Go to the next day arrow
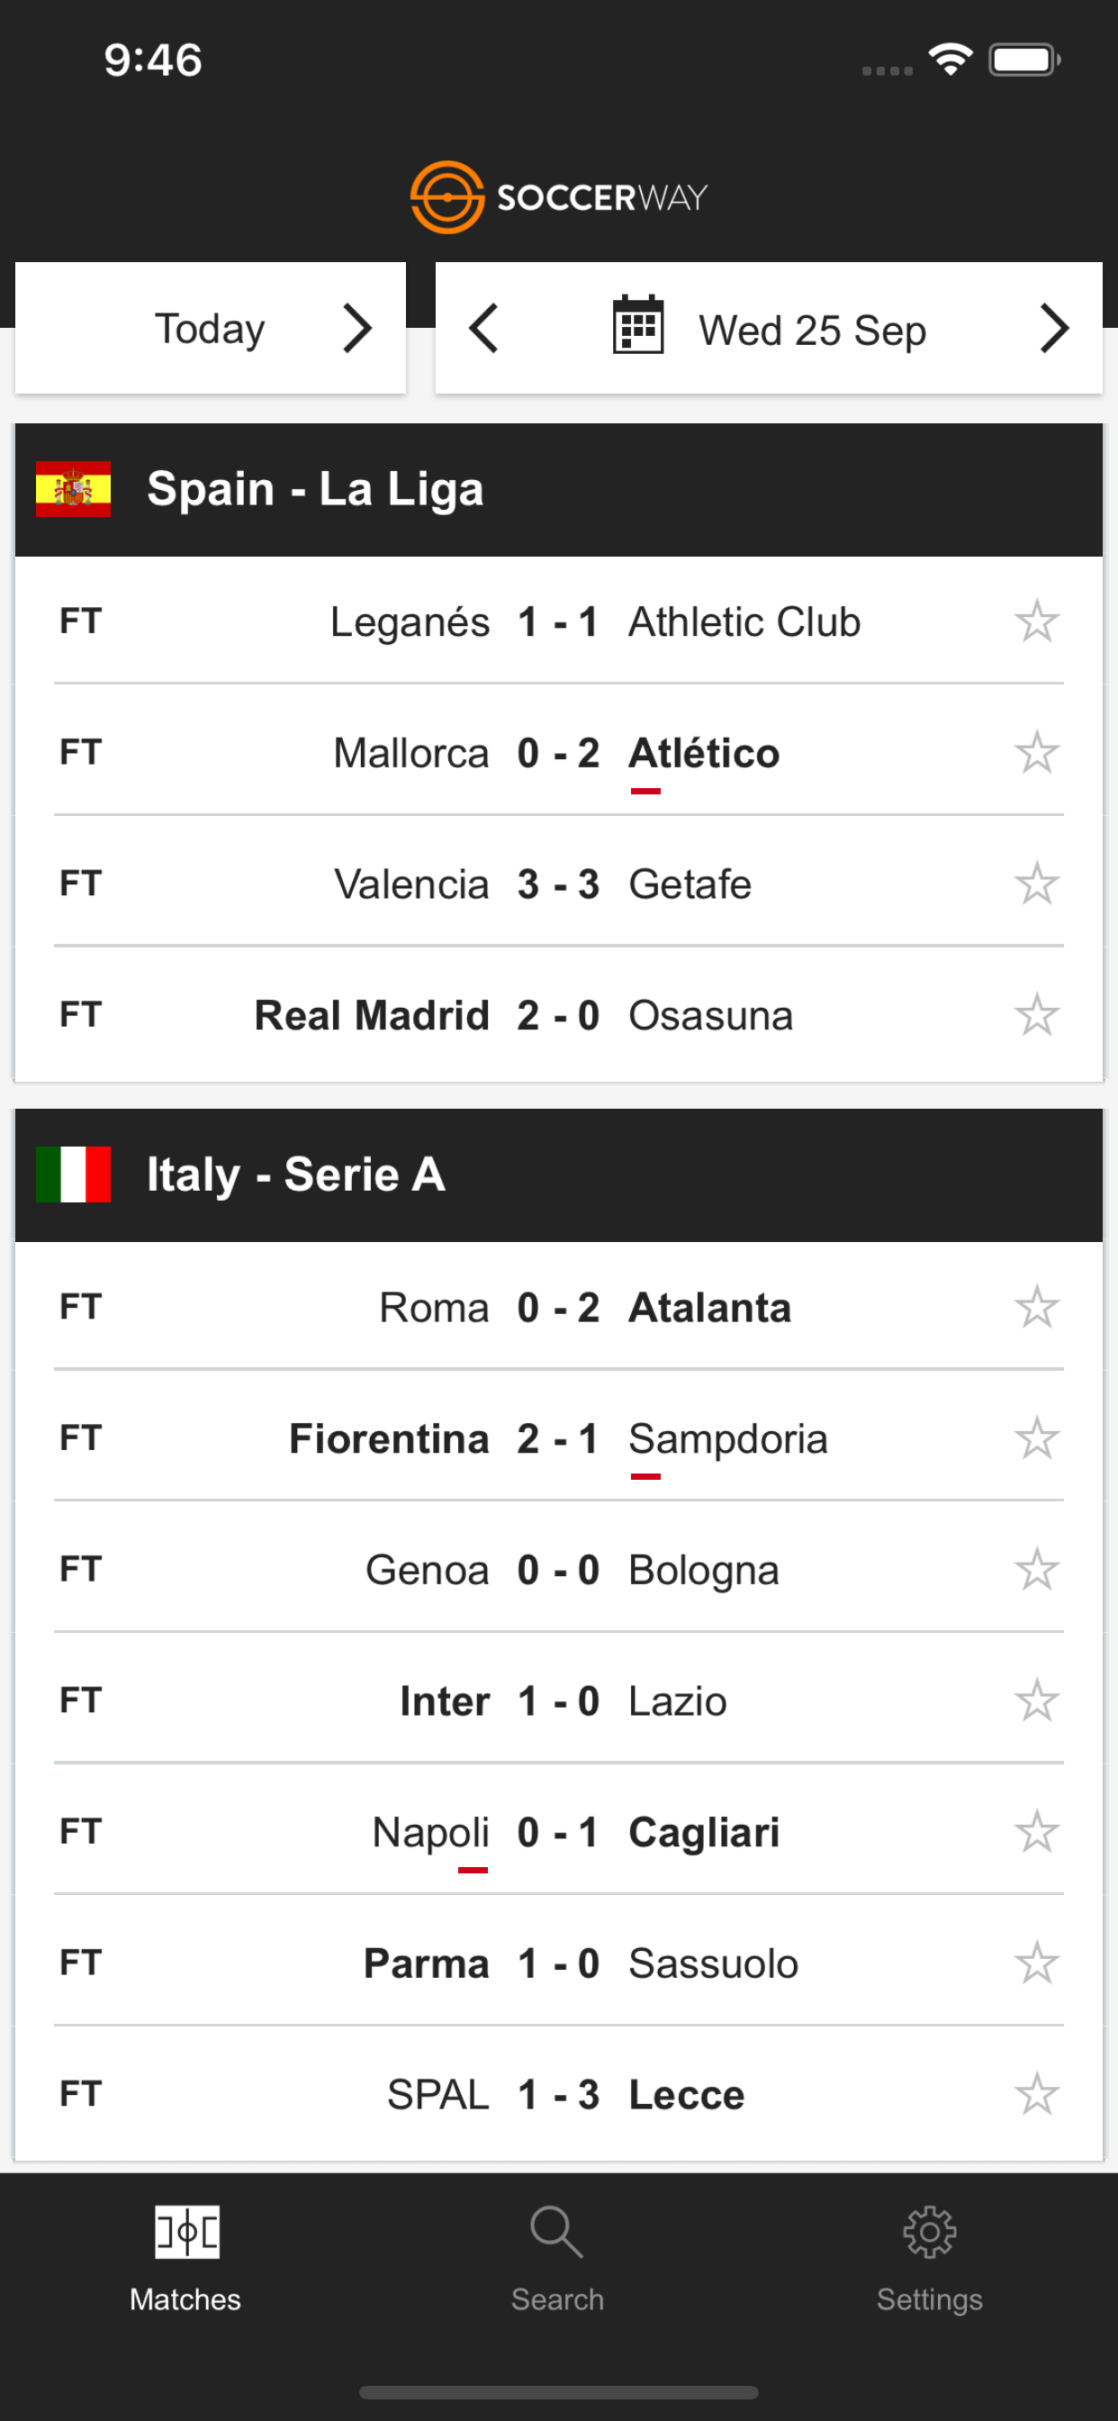The width and height of the screenshot is (1118, 2421). click(x=1054, y=328)
